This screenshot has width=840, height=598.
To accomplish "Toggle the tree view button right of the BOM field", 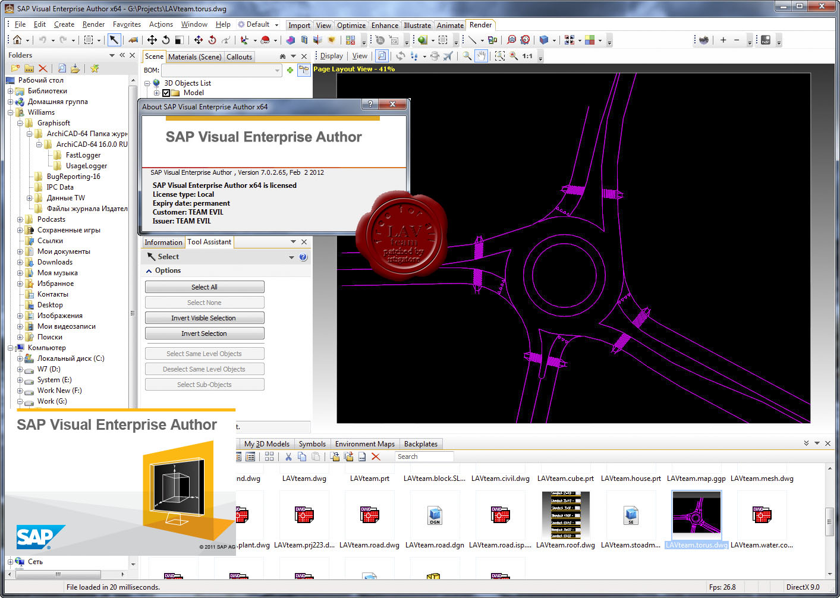I will (x=304, y=70).
